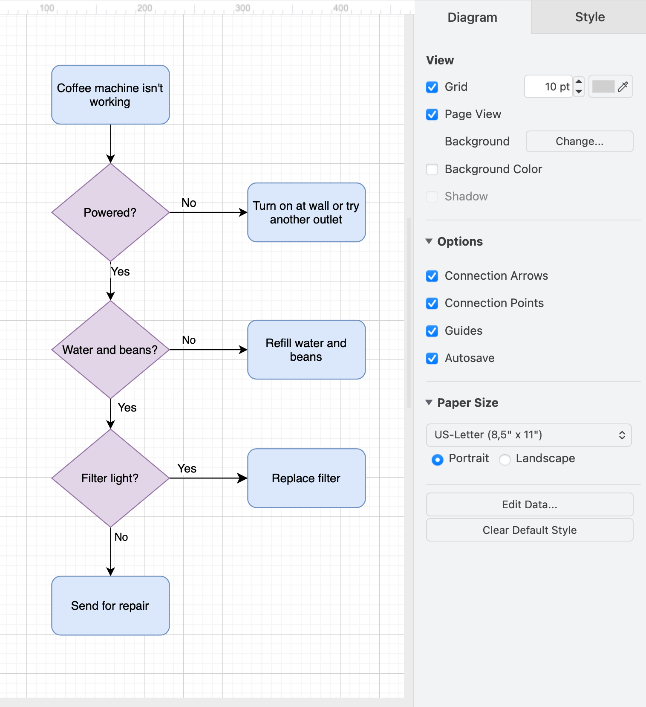The height and width of the screenshot is (707, 646).
Task: Select Landscape orientation
Action: tap(505, 460)
